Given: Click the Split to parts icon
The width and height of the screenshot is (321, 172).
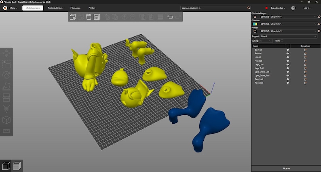Looking at the screenshot, I should (x=150, y=17).
